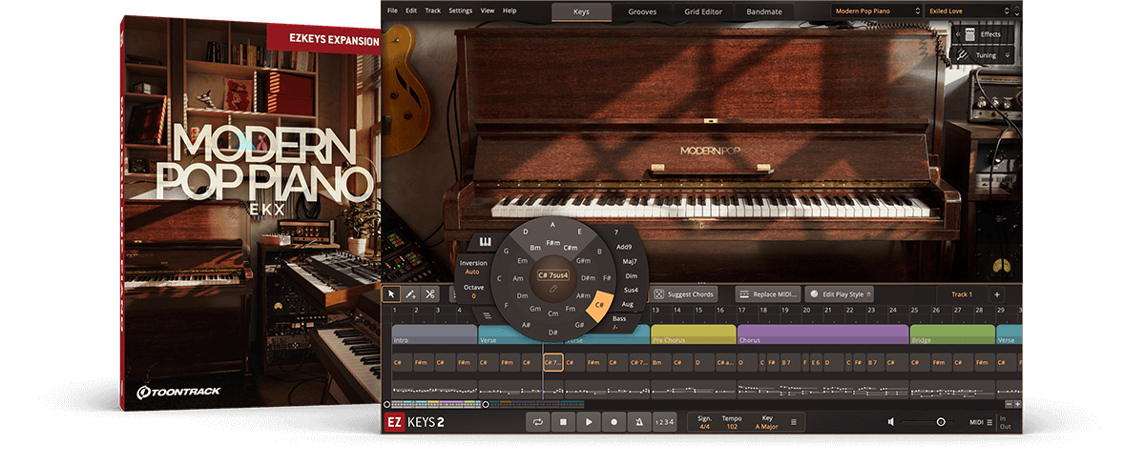The width and height of the screenshot is (1145, 465).
Task: Toggle the metronome
Action: point(638,422)
